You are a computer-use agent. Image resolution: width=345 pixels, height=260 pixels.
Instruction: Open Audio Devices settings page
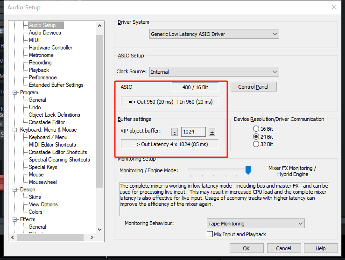point(45,33)
